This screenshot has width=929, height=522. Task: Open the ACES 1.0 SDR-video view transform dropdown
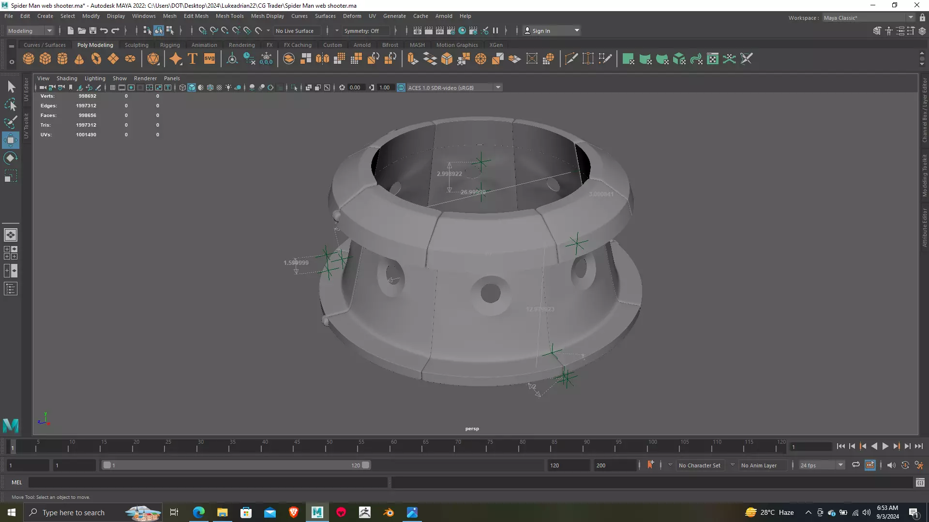tap(454, 87)
